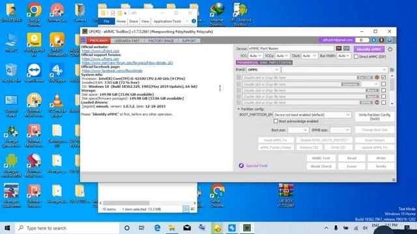Open TeamViewer desktop shortcut

(34, 73)
